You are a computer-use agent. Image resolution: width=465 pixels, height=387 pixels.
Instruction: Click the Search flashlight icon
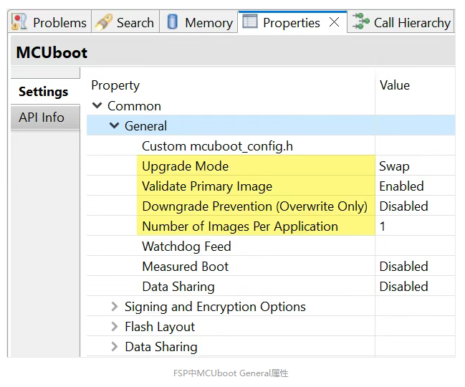104,22
